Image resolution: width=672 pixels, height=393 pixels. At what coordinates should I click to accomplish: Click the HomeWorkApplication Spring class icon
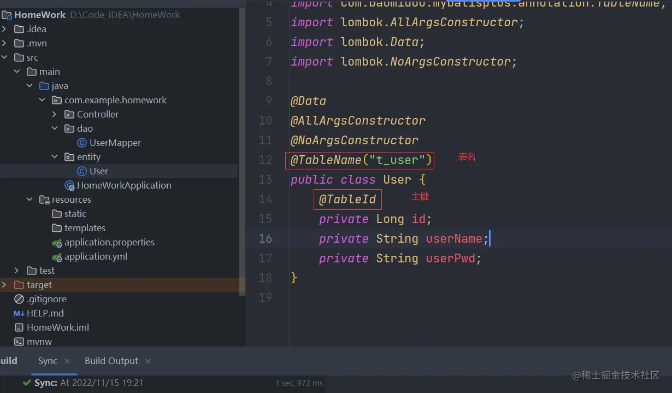coord(69,185)
